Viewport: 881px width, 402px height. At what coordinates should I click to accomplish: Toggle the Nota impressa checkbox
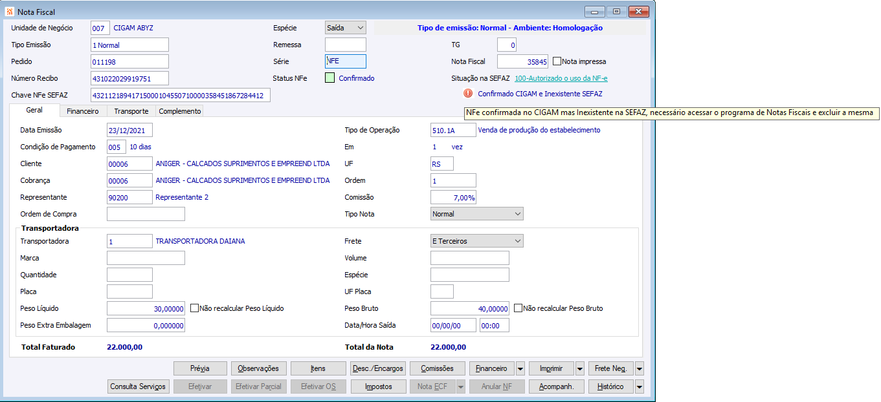coord(557,61)
